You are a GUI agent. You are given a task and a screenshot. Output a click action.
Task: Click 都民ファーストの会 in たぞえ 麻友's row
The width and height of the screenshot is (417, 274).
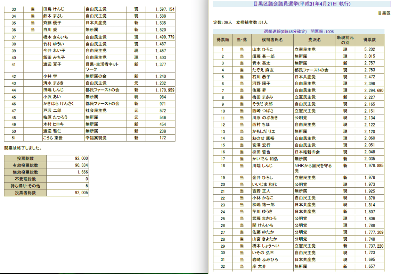click(x=311, y=70)
